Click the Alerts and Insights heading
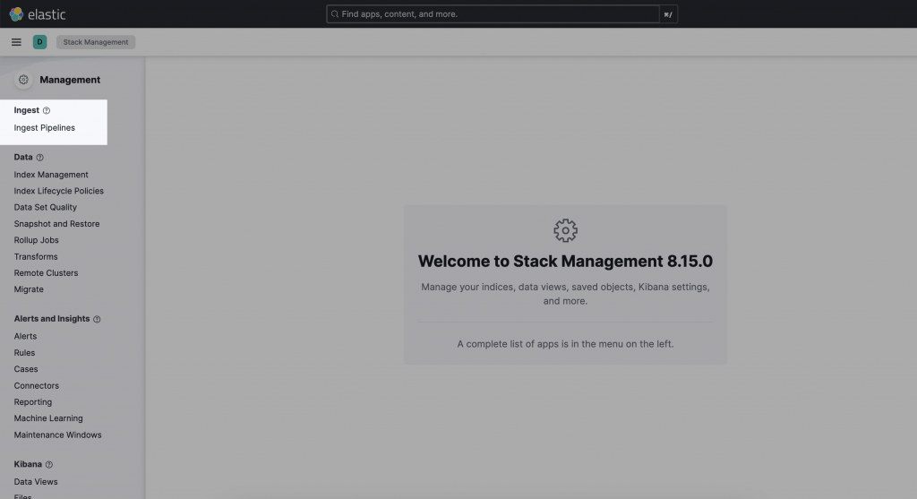The image size is (917, 499). pyautogui.click(x=52, y=318)
